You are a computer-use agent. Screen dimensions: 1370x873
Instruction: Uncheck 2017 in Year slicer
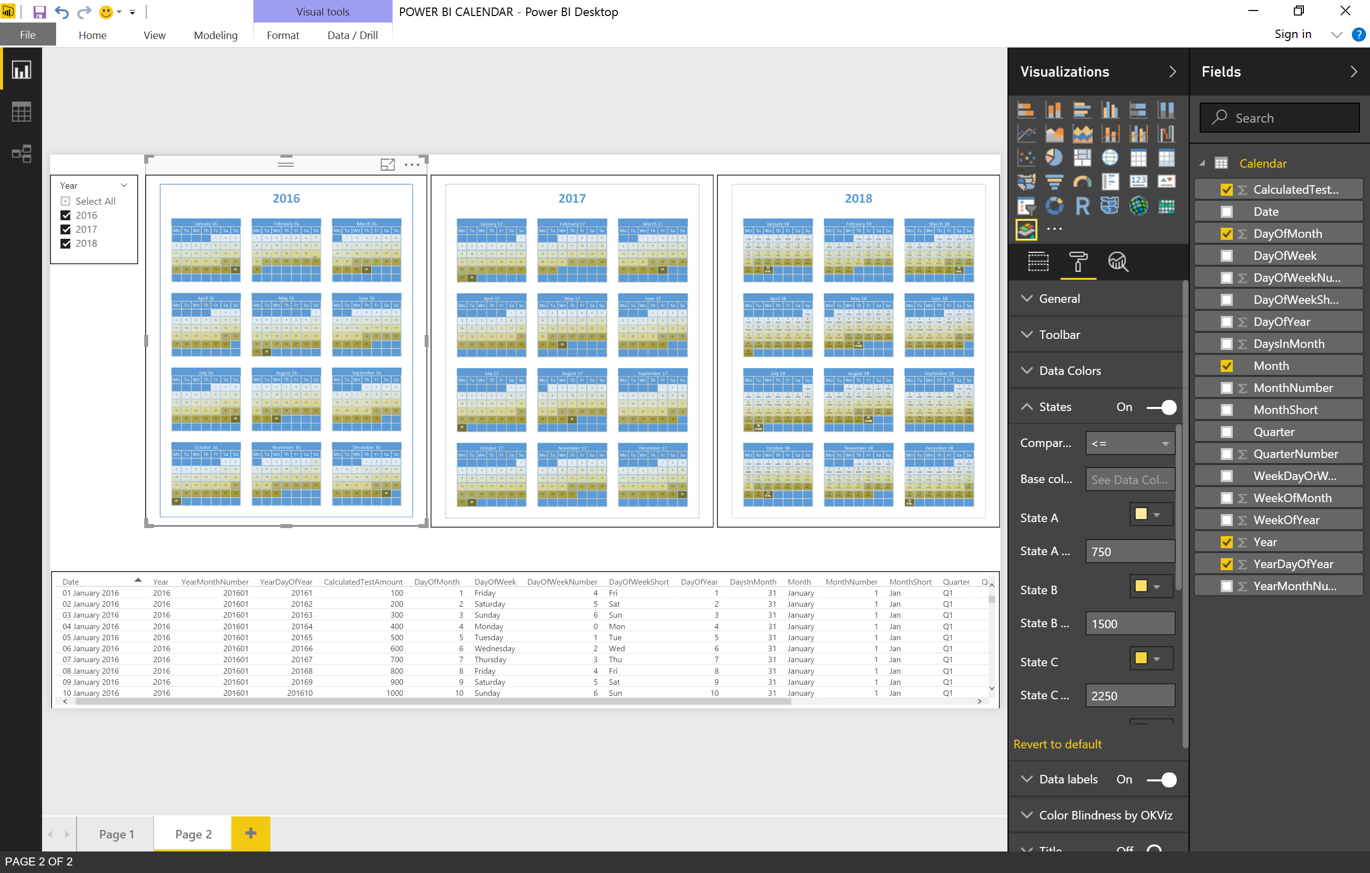coord(66,229)
